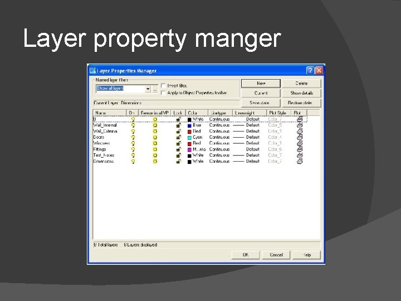Image resolution: width=401 pixels, height=301 pixels.
Task: Lock the Doors layer padlock icon
Action: click(x=179, y=138)
